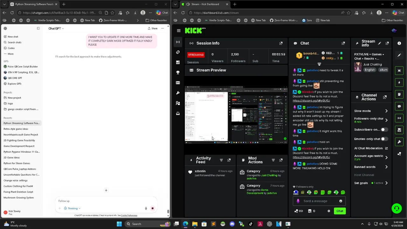
Task: Pop out the Session Info panel
Action: (x=281, y=43)
